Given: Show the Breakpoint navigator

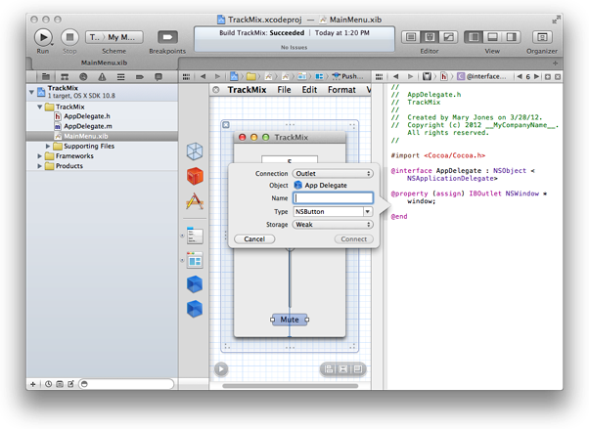Looking at the screenshot, I should (140, 77).
